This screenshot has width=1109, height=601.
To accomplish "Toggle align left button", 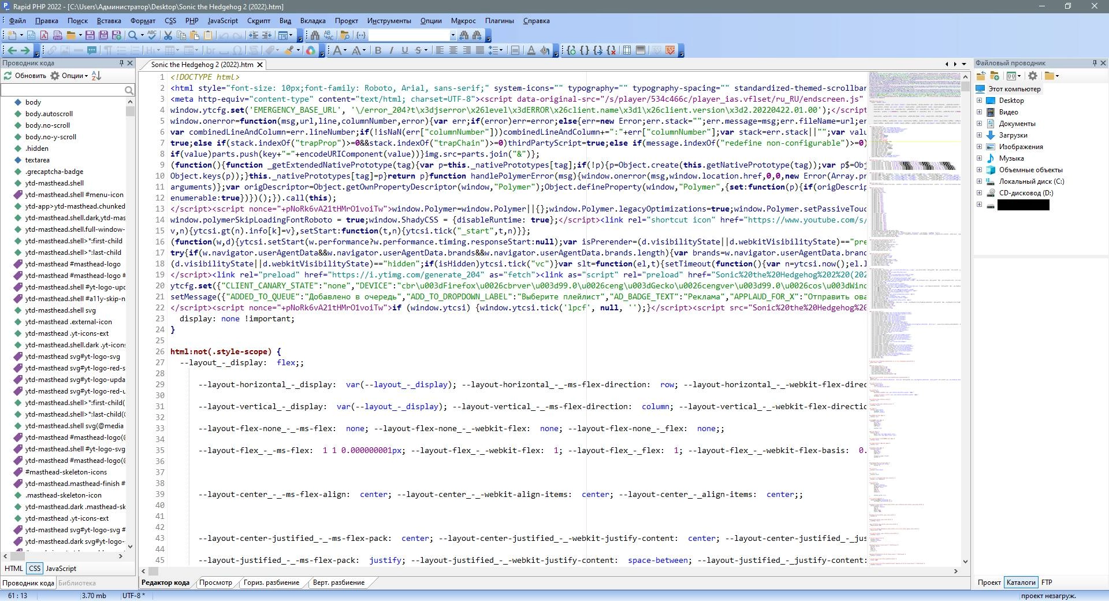I will pos(440,50).
